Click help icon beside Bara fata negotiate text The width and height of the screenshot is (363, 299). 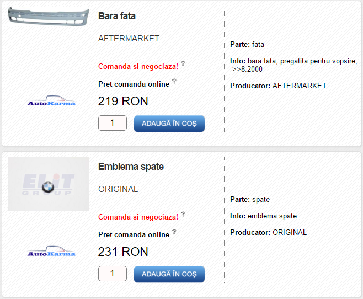pos(183,63)
